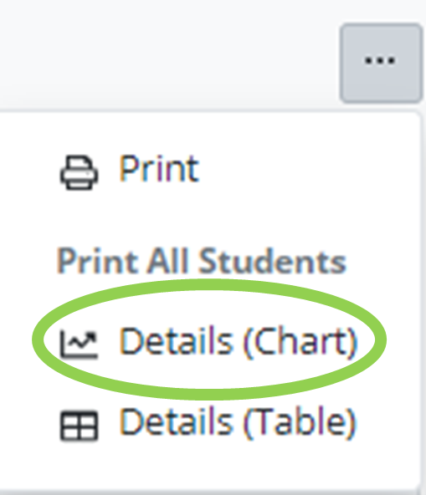Image resolution: width=426 pixels, height=495 pixels.
Task: Choose Details (Table) under Print All Students
Action: click(208, 423)
